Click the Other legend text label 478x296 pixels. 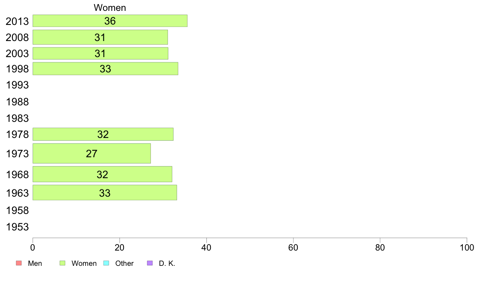click(124, 263)
